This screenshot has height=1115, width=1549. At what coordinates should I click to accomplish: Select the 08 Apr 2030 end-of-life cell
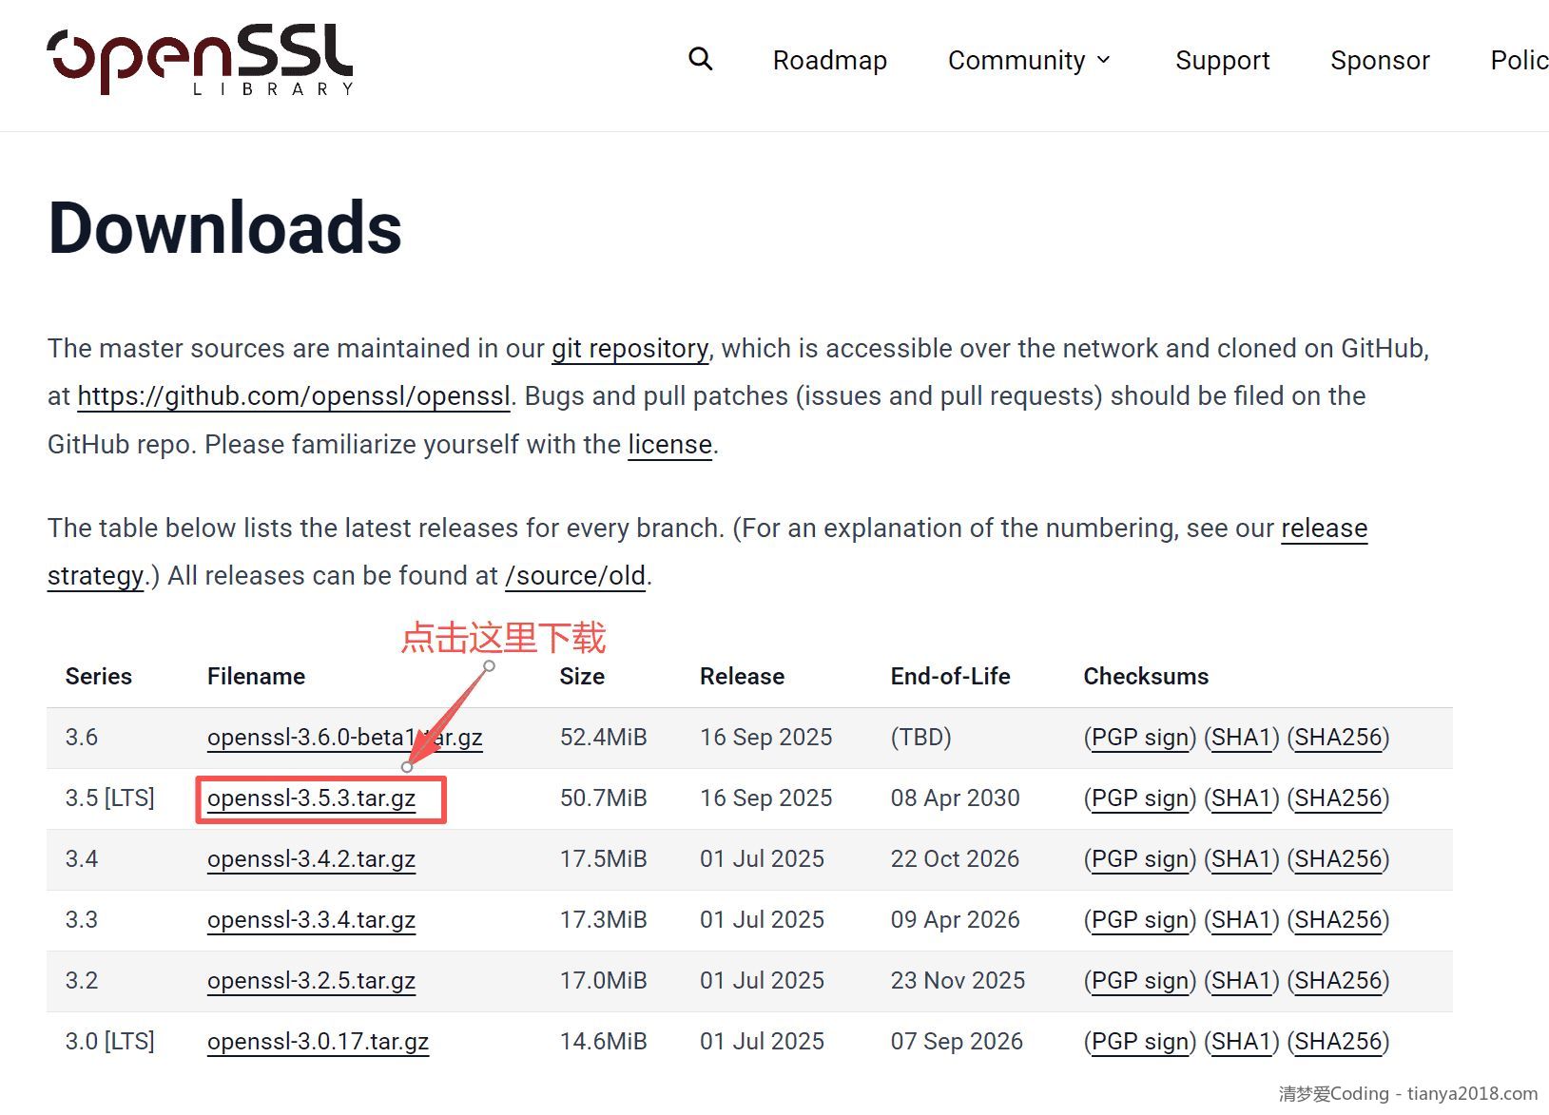[x=955, y=798]
